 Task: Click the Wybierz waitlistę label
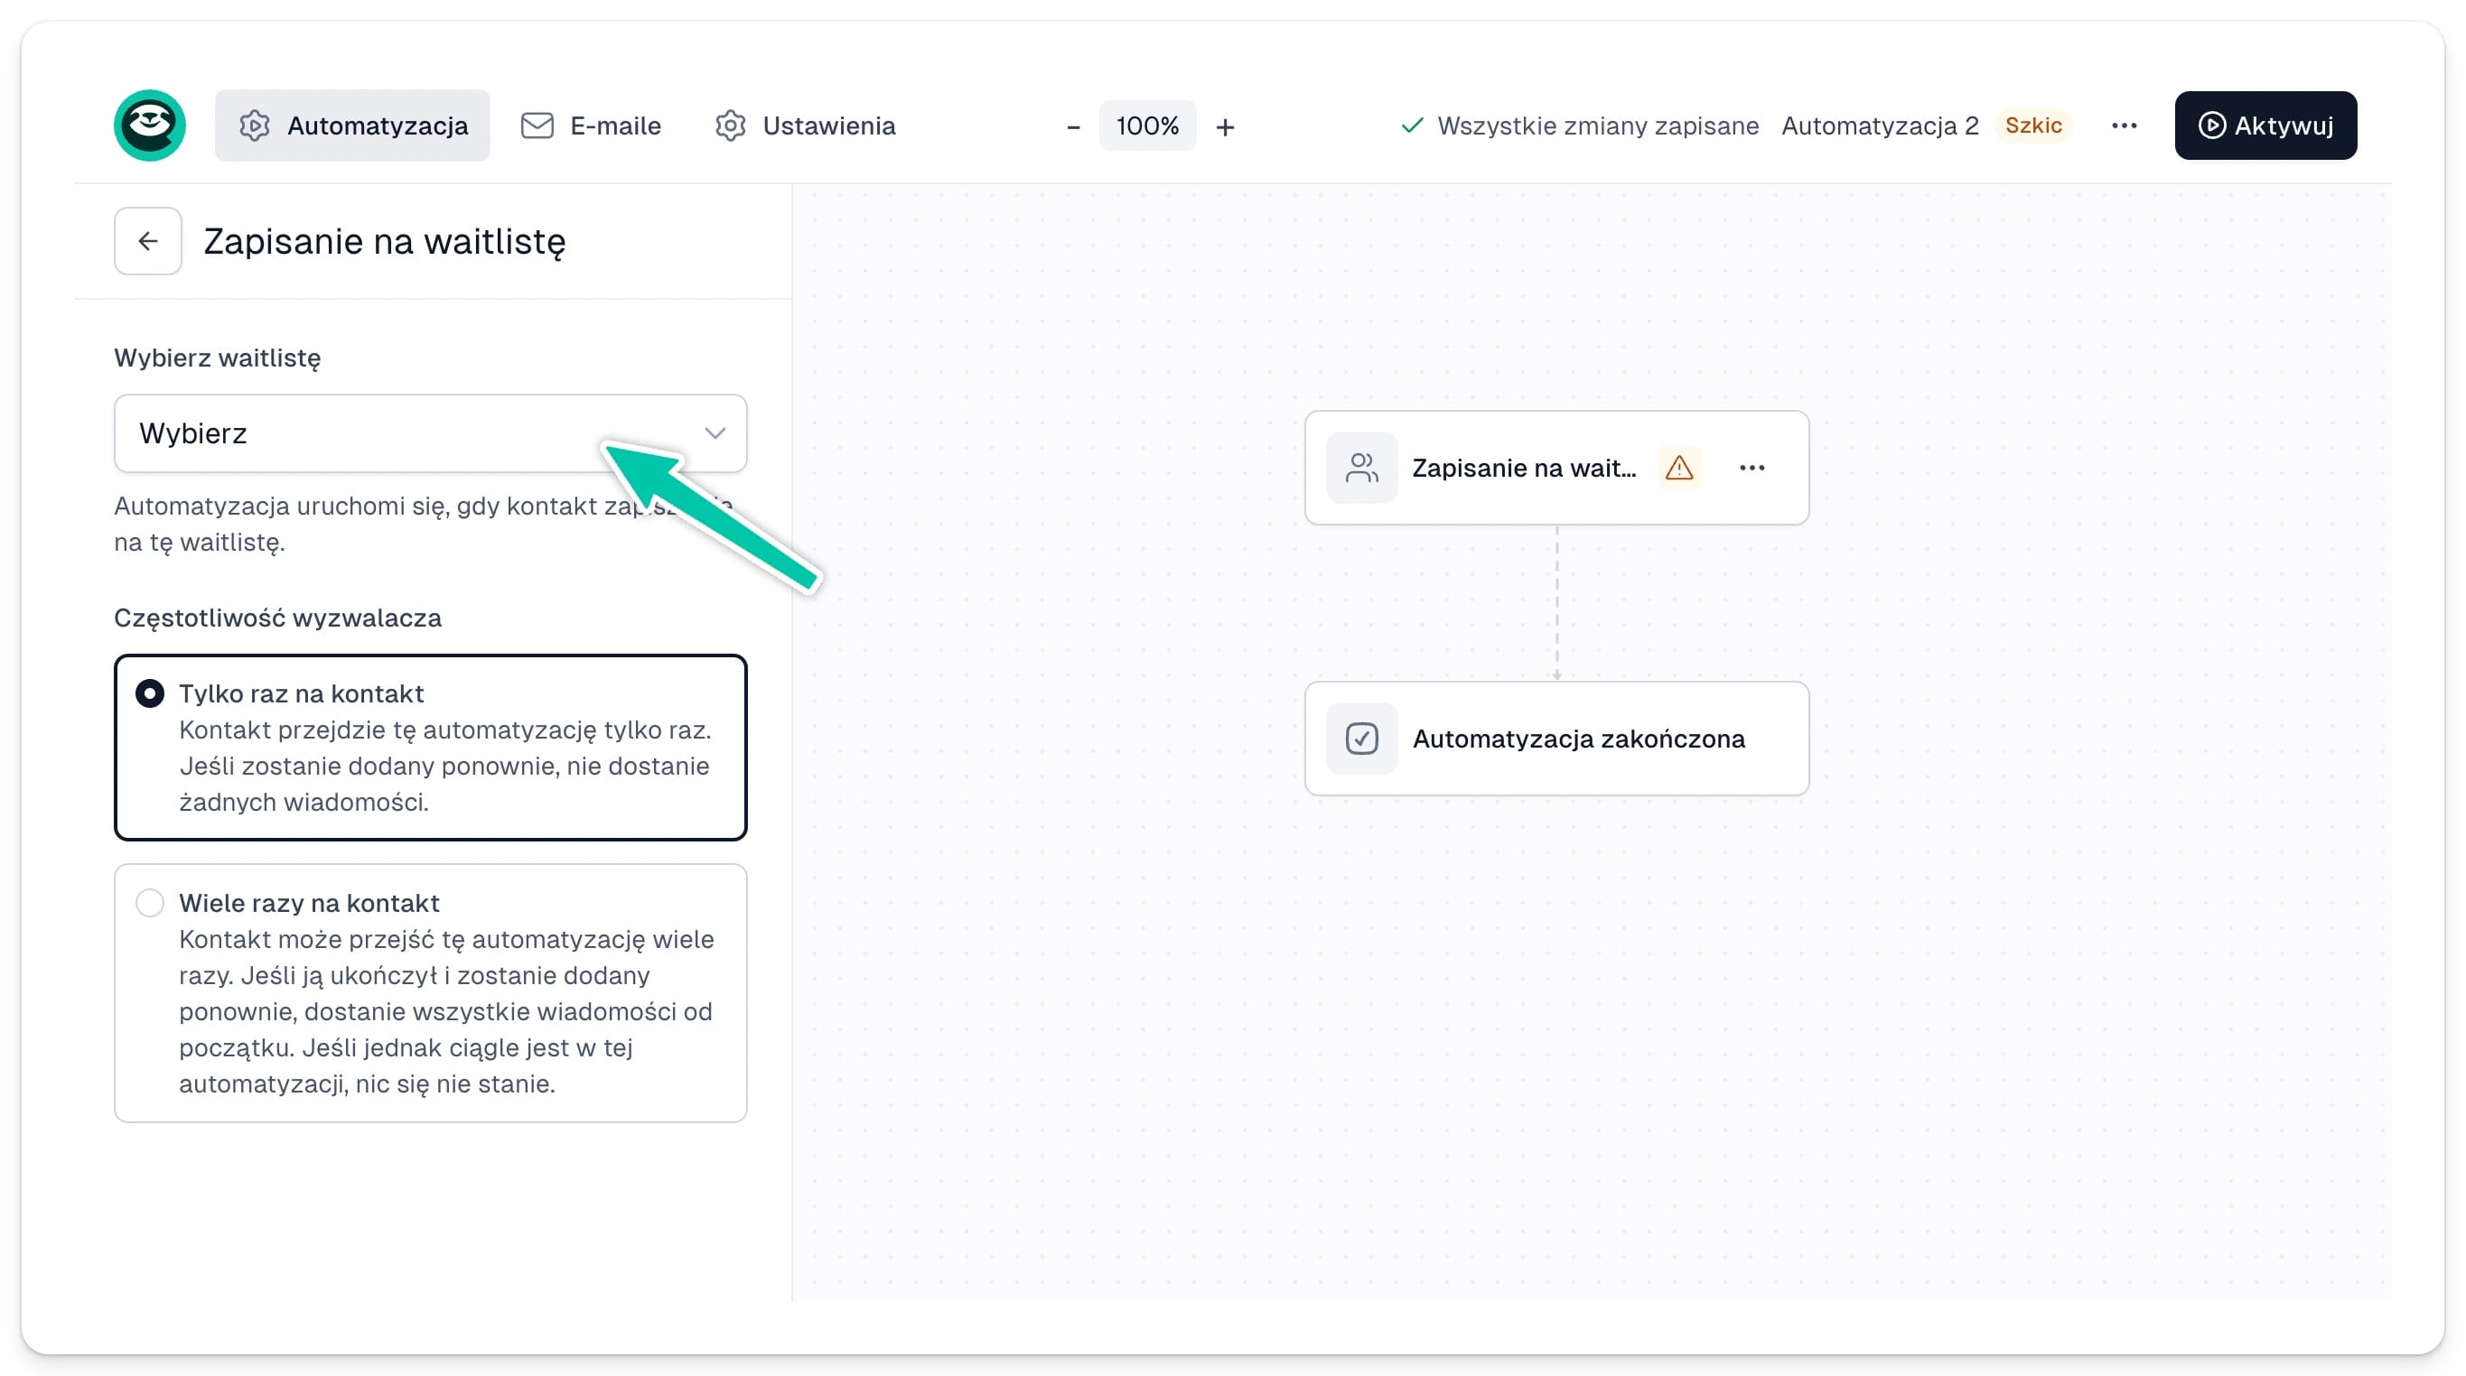(x=218, y=358)
